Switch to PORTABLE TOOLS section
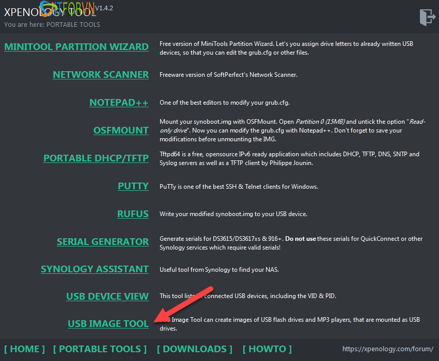The height and width of the screenshot is (361, 439). (x=100, y=349)
